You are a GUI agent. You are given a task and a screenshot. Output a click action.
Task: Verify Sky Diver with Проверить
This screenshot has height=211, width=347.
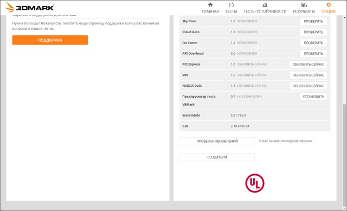coord(313,21)
